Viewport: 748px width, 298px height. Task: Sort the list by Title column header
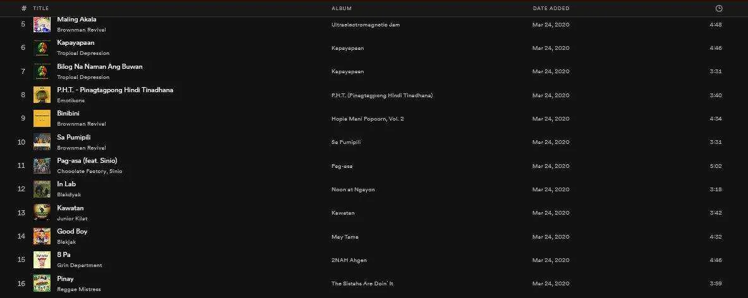tap(41, 9)
